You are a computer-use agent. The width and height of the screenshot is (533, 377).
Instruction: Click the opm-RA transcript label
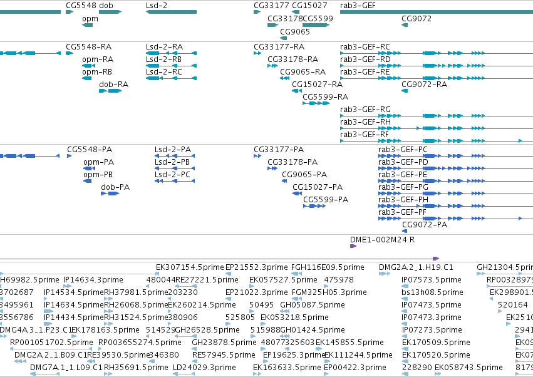98,59
